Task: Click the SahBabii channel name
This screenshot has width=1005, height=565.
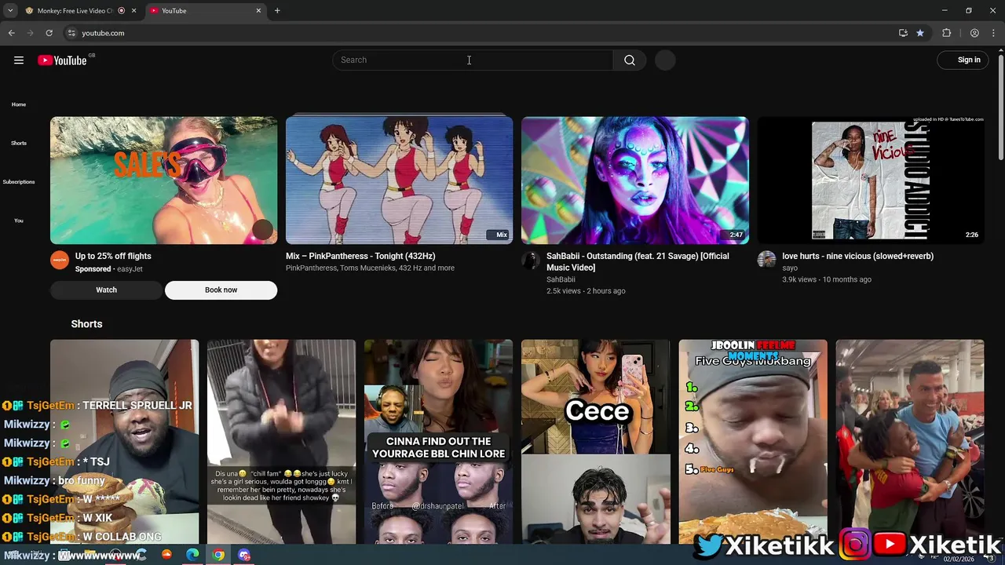Action: point(561,279)
